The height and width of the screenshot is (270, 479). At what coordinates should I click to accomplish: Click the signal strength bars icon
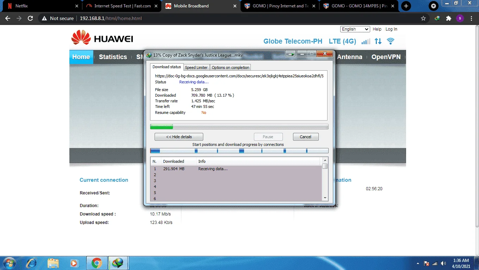366,41
